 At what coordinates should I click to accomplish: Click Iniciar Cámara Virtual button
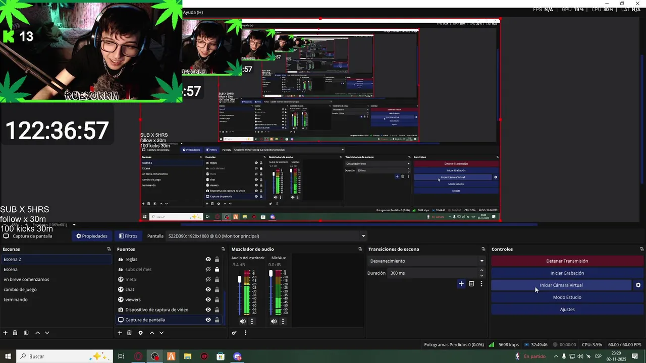click(x=561, y=285)
